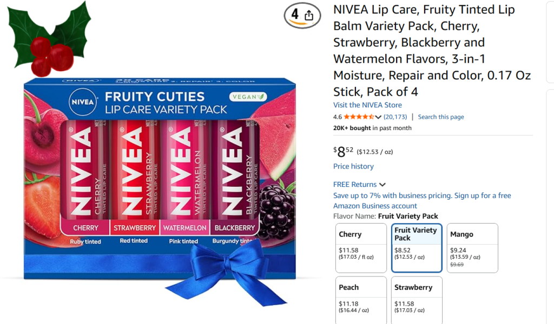The image size is (554, 324).
Task: Open the Visit the NIVEA Store link
Action: [367, 105]
